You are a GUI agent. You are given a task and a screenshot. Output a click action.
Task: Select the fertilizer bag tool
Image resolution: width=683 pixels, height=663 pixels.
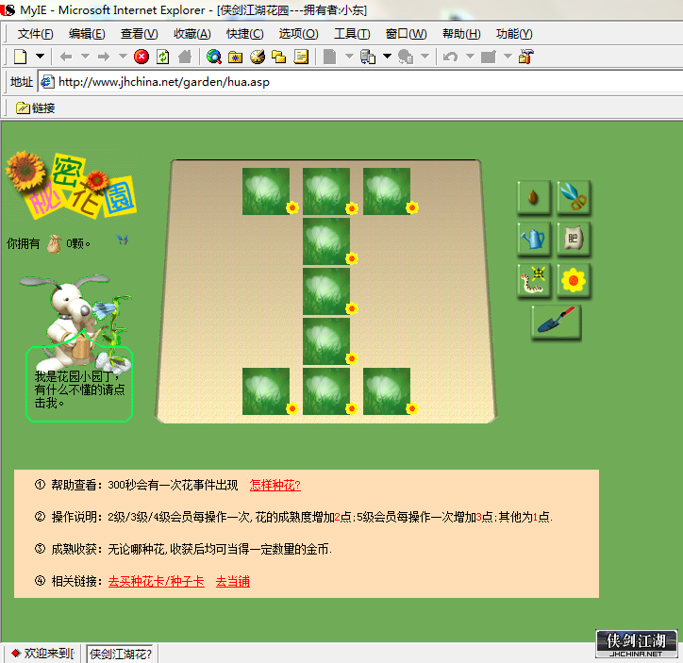(574, 239)
